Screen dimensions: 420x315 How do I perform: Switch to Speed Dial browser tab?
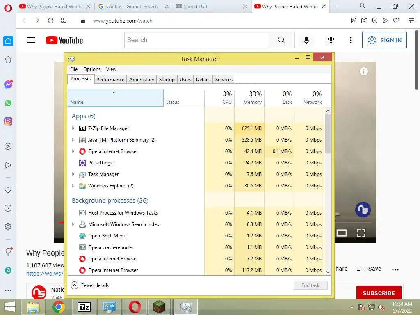[208, 7]
